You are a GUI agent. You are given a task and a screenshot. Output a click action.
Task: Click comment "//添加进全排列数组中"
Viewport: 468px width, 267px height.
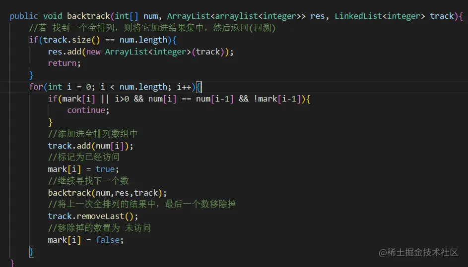(92, 134)
